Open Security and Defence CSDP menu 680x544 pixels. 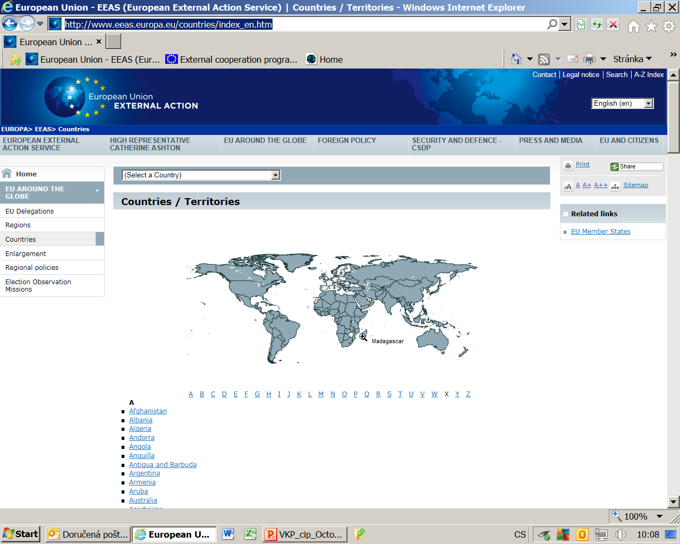(x=456, y=144)
